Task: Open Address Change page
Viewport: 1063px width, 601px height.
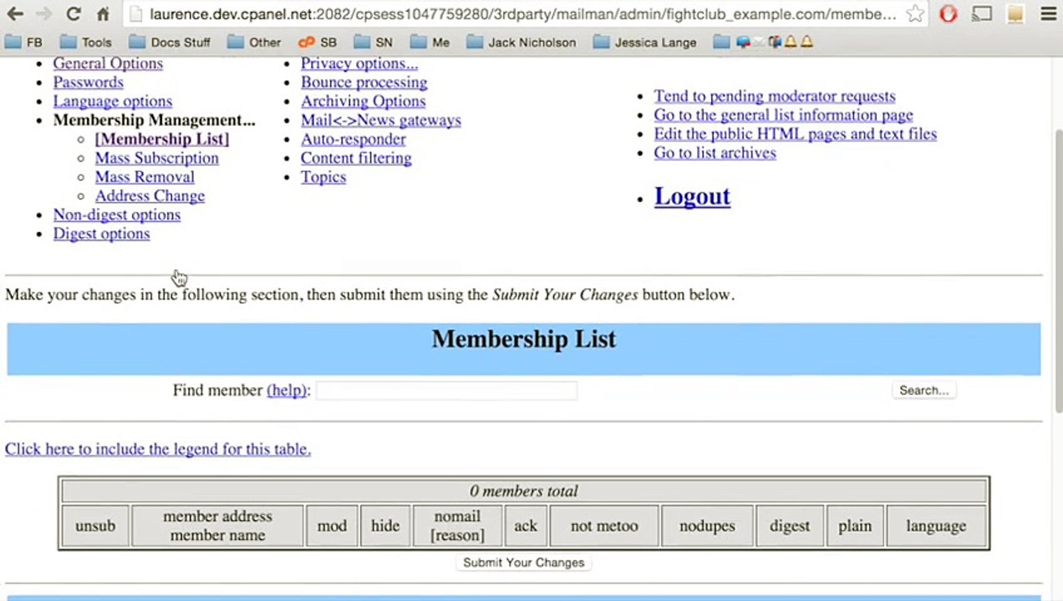Action: click(x=150, y=196)
